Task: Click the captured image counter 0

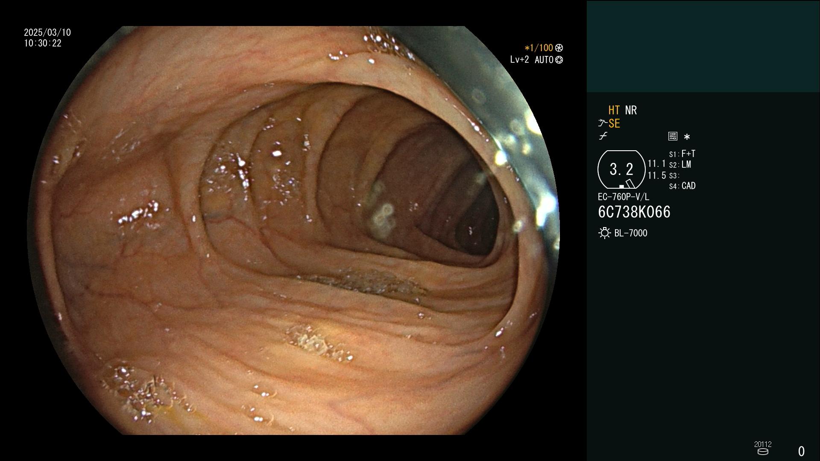Action: pos(801,451)
